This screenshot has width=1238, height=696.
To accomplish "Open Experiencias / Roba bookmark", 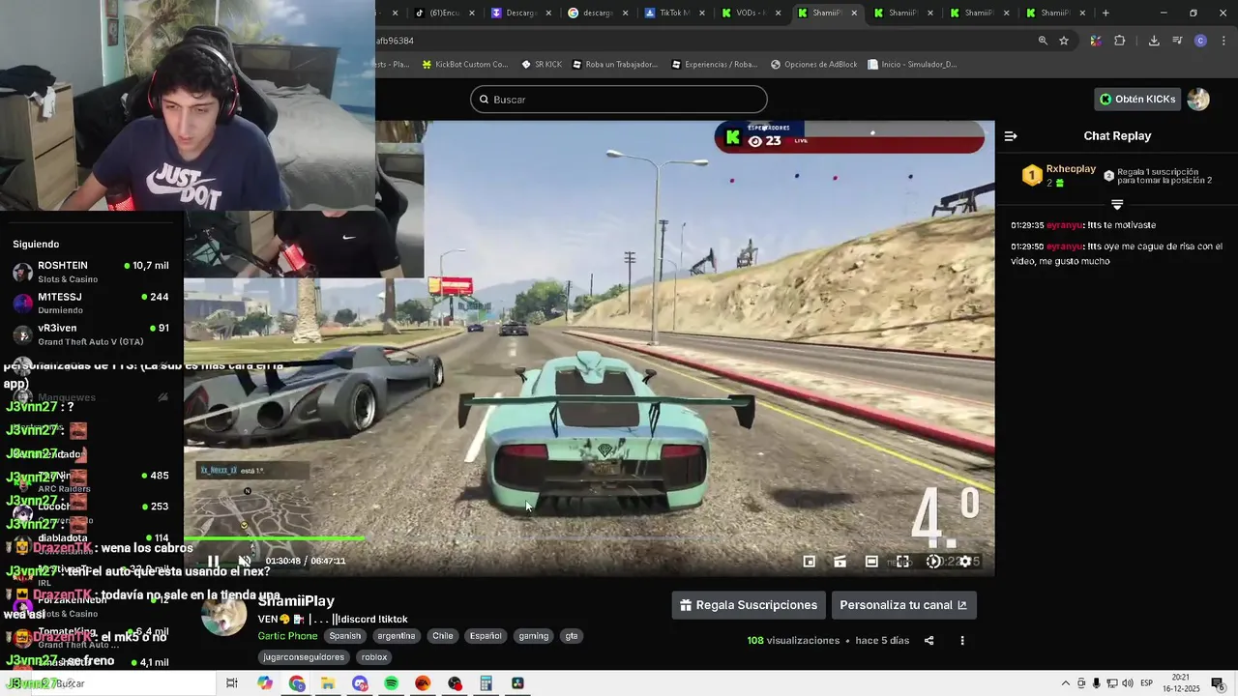I will (714, 65).
